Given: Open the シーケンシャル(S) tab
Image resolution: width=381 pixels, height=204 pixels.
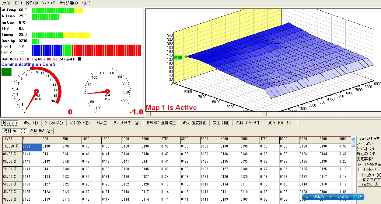Looking at the screenshot, I should pyautogui.click(x=54, y=123).
